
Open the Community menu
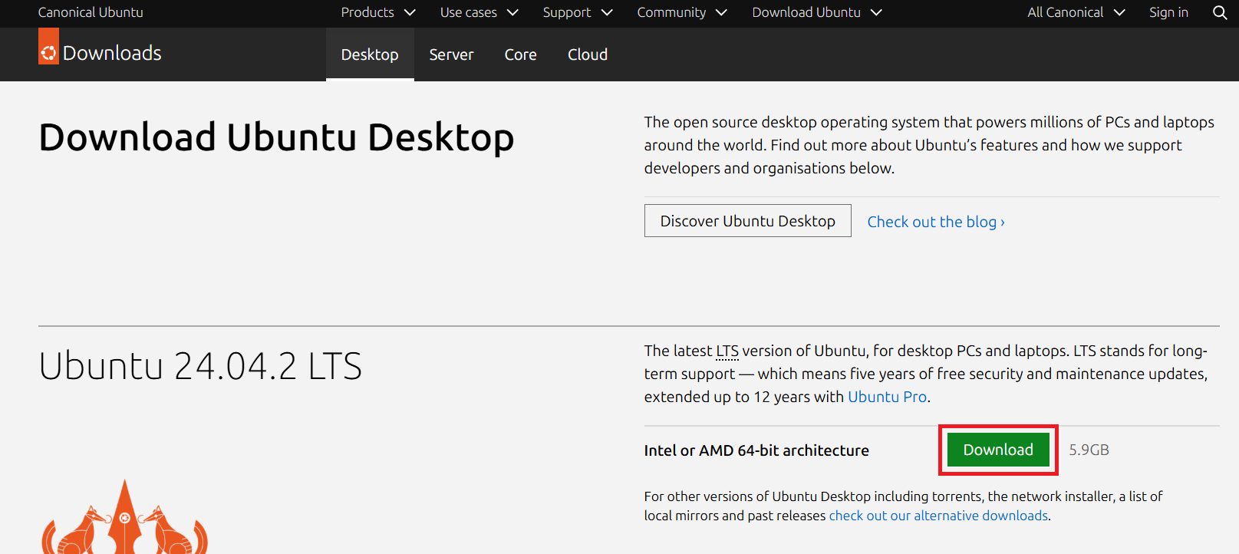tap(682, 12)
